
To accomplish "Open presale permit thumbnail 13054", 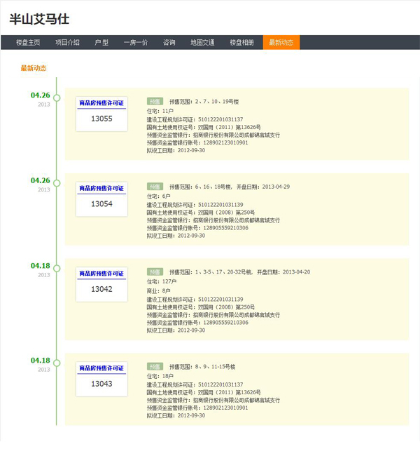I will click(101, 199).
